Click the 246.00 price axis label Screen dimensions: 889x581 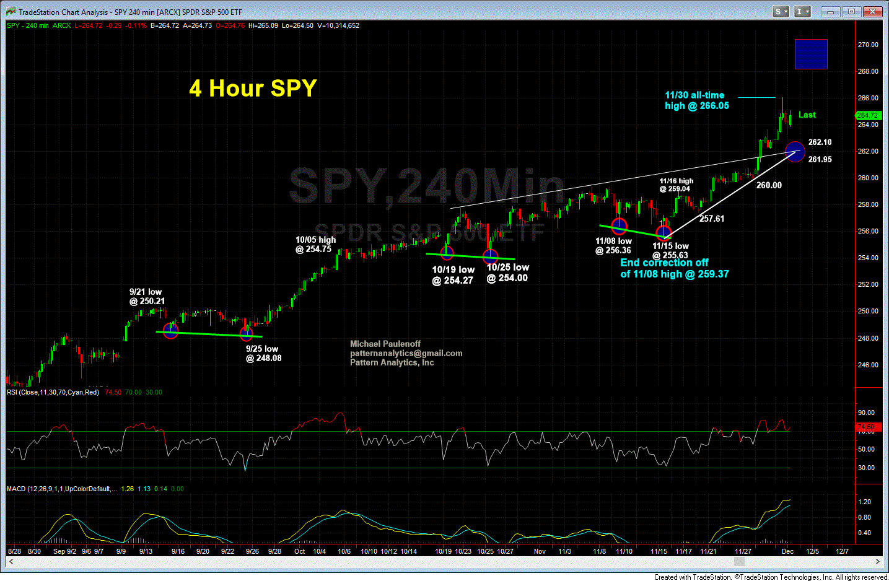point(867,365)
